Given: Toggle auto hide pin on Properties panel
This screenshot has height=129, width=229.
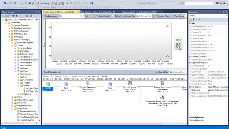Looking at the screenshot, I should [223, 12].
